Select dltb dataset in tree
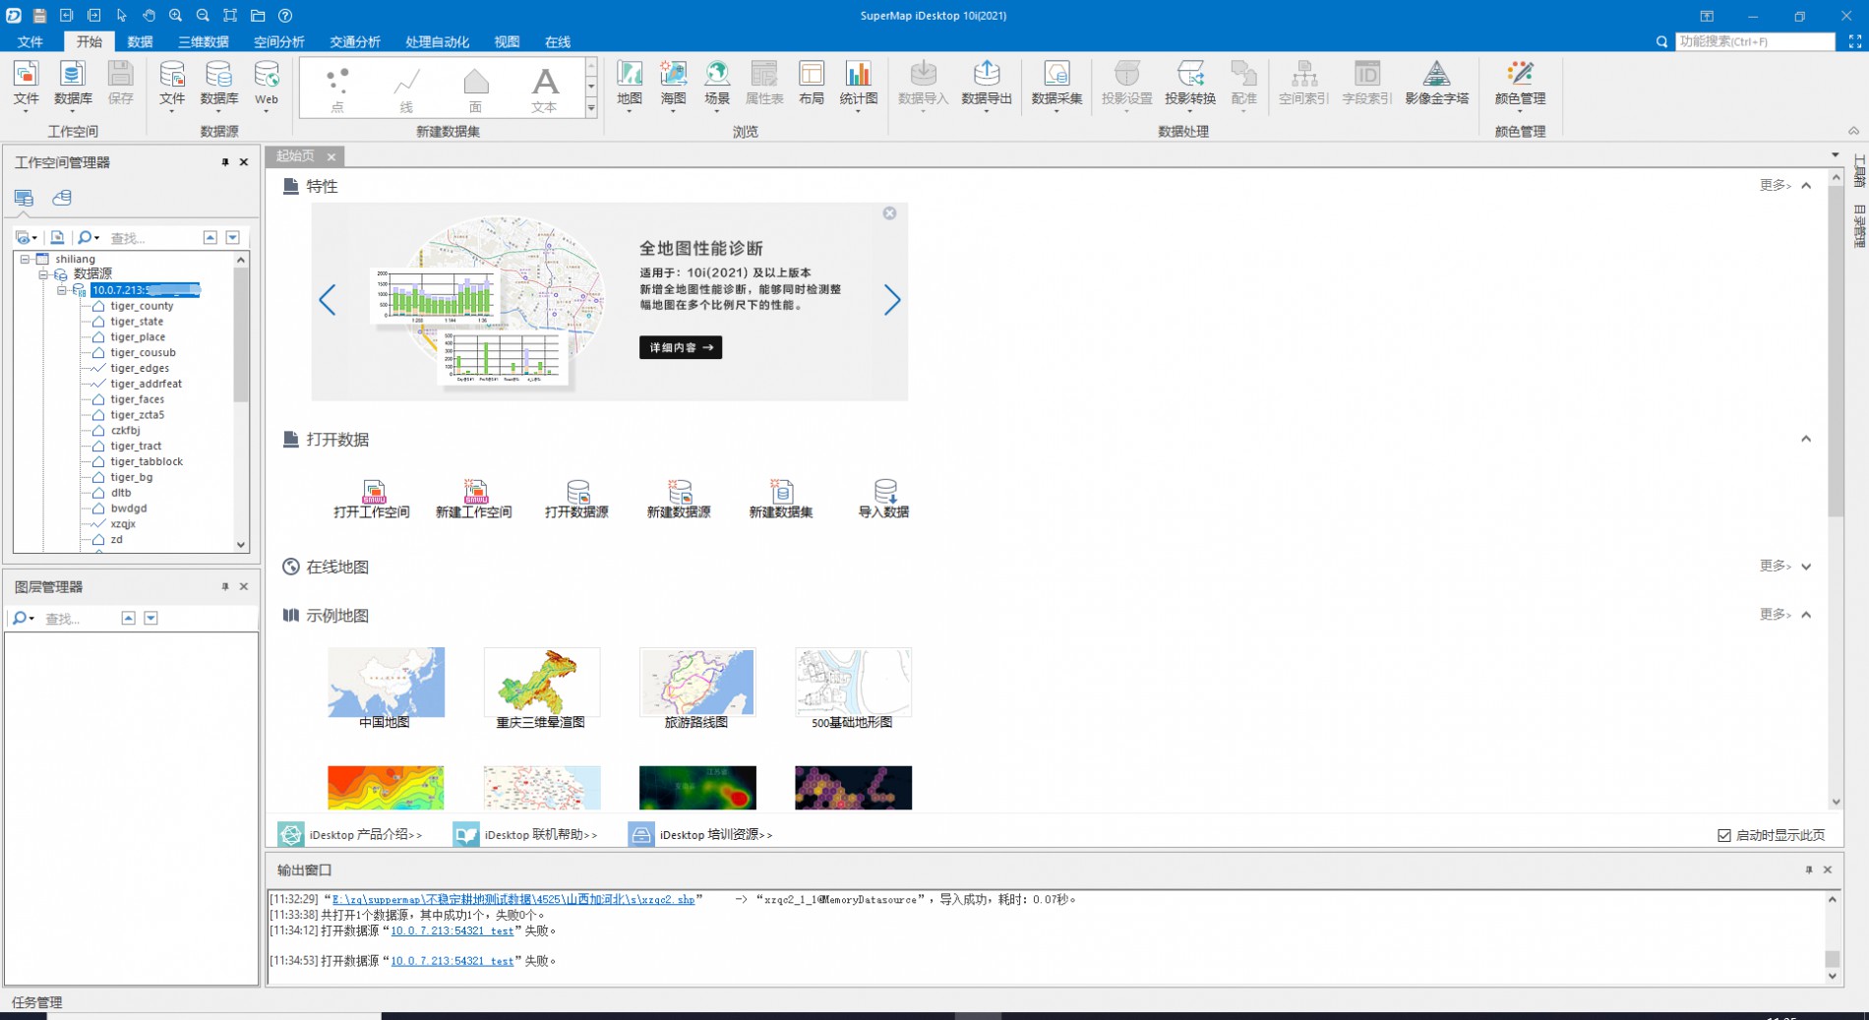The width and height of the screenshot is (1869, 1020). tap(121, 493)
